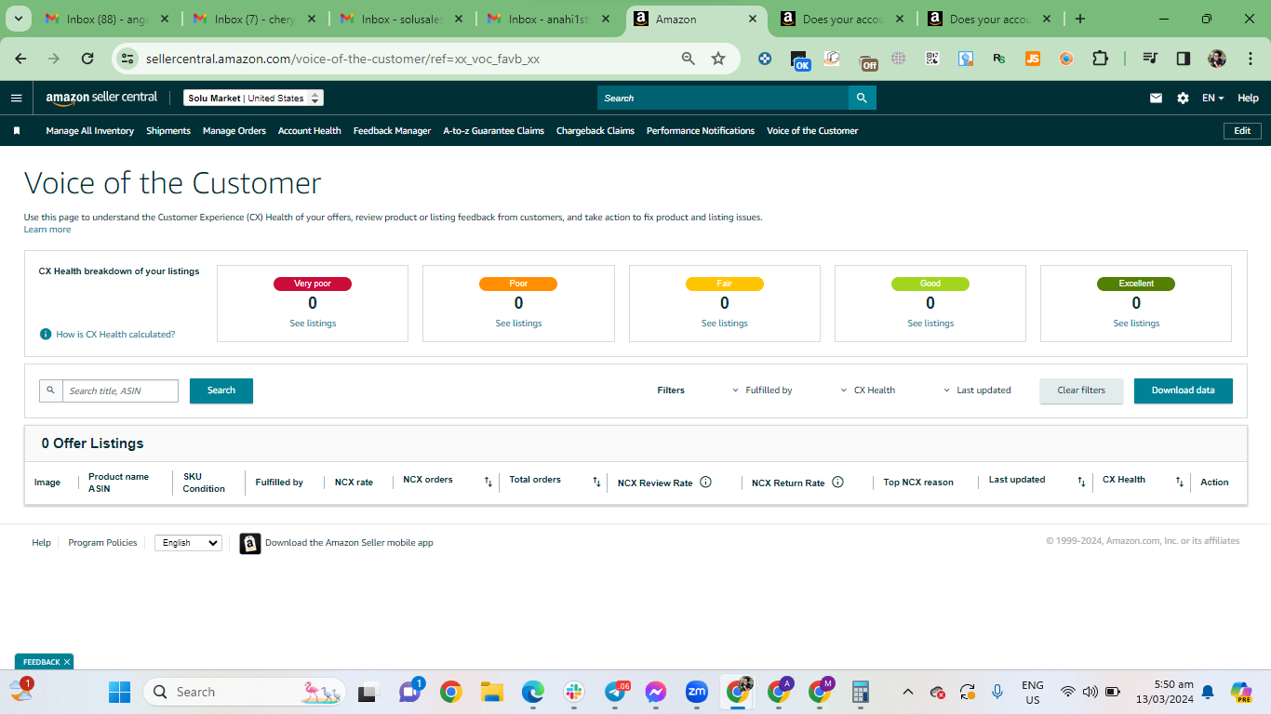Click the teal Search button for listings
The width and height of the screenshot is (1271, 714).
coord(221,390)
